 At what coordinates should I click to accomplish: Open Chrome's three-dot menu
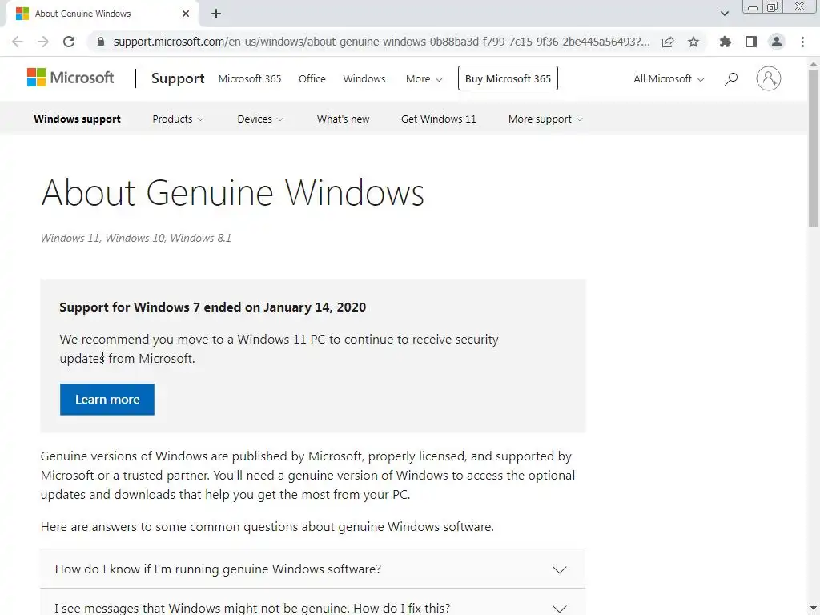[x=802, y=42]
